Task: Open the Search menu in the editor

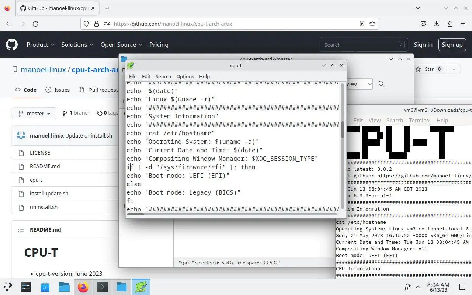Action: click(163, 76)
